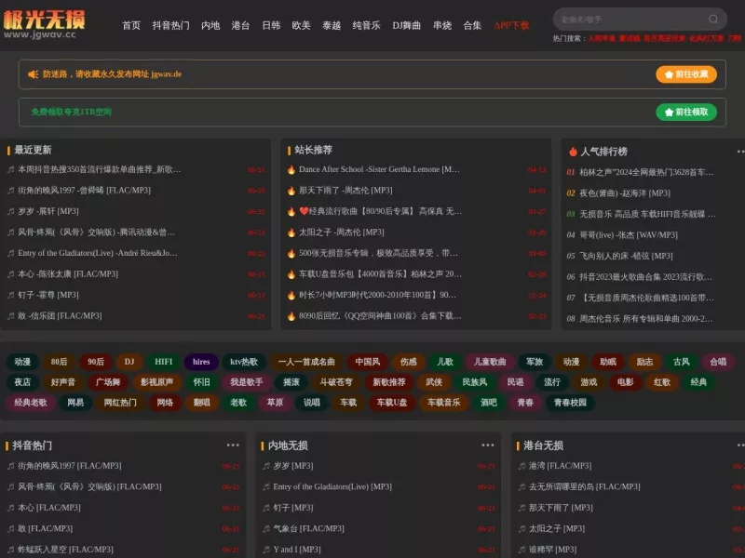
Task: Expand the 内地无损 section with three dots
Action: [x=488, y=445]
